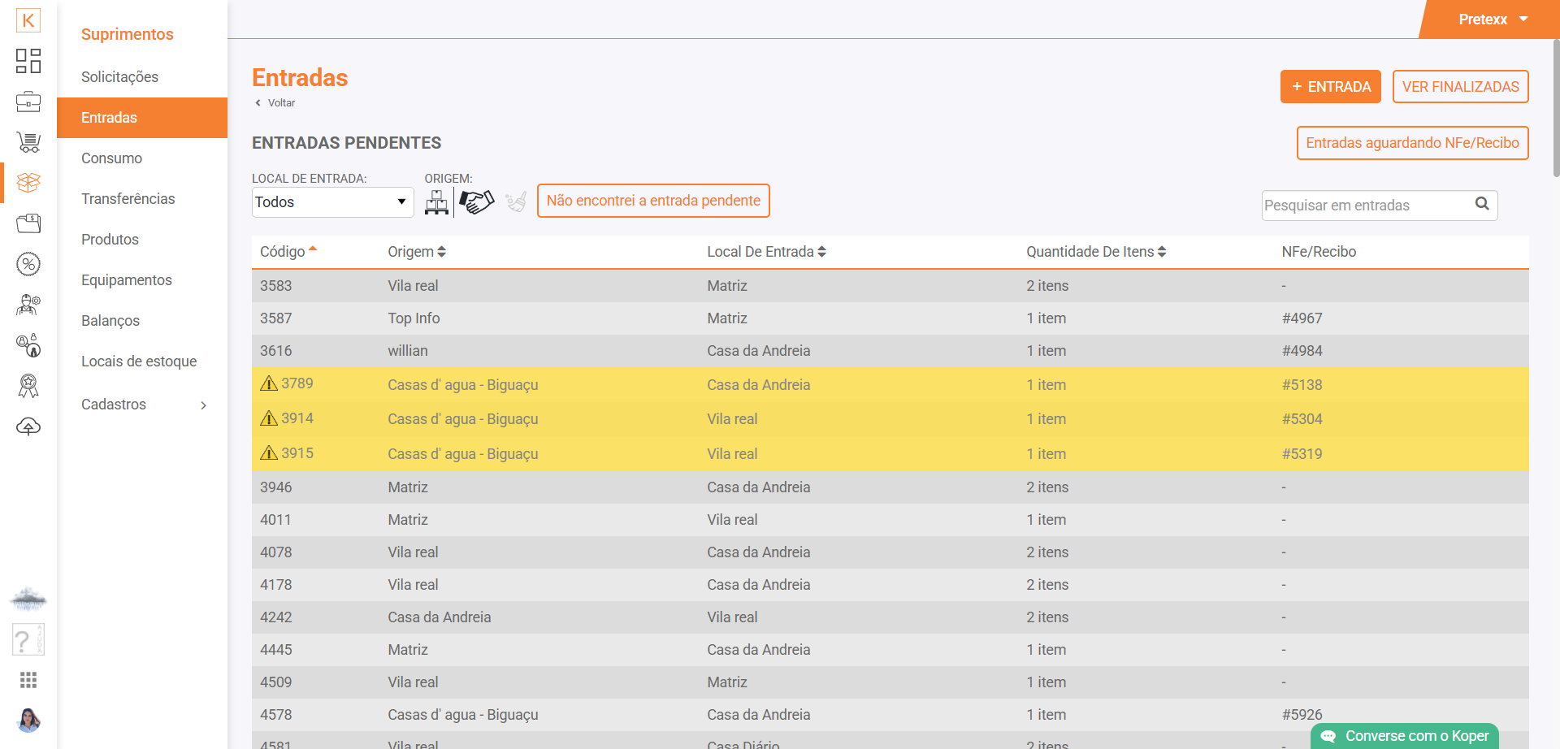This screenshot has height=749, width=1560.
Task: Click the broom clear filters icon
Action: [x=516, y=201]
